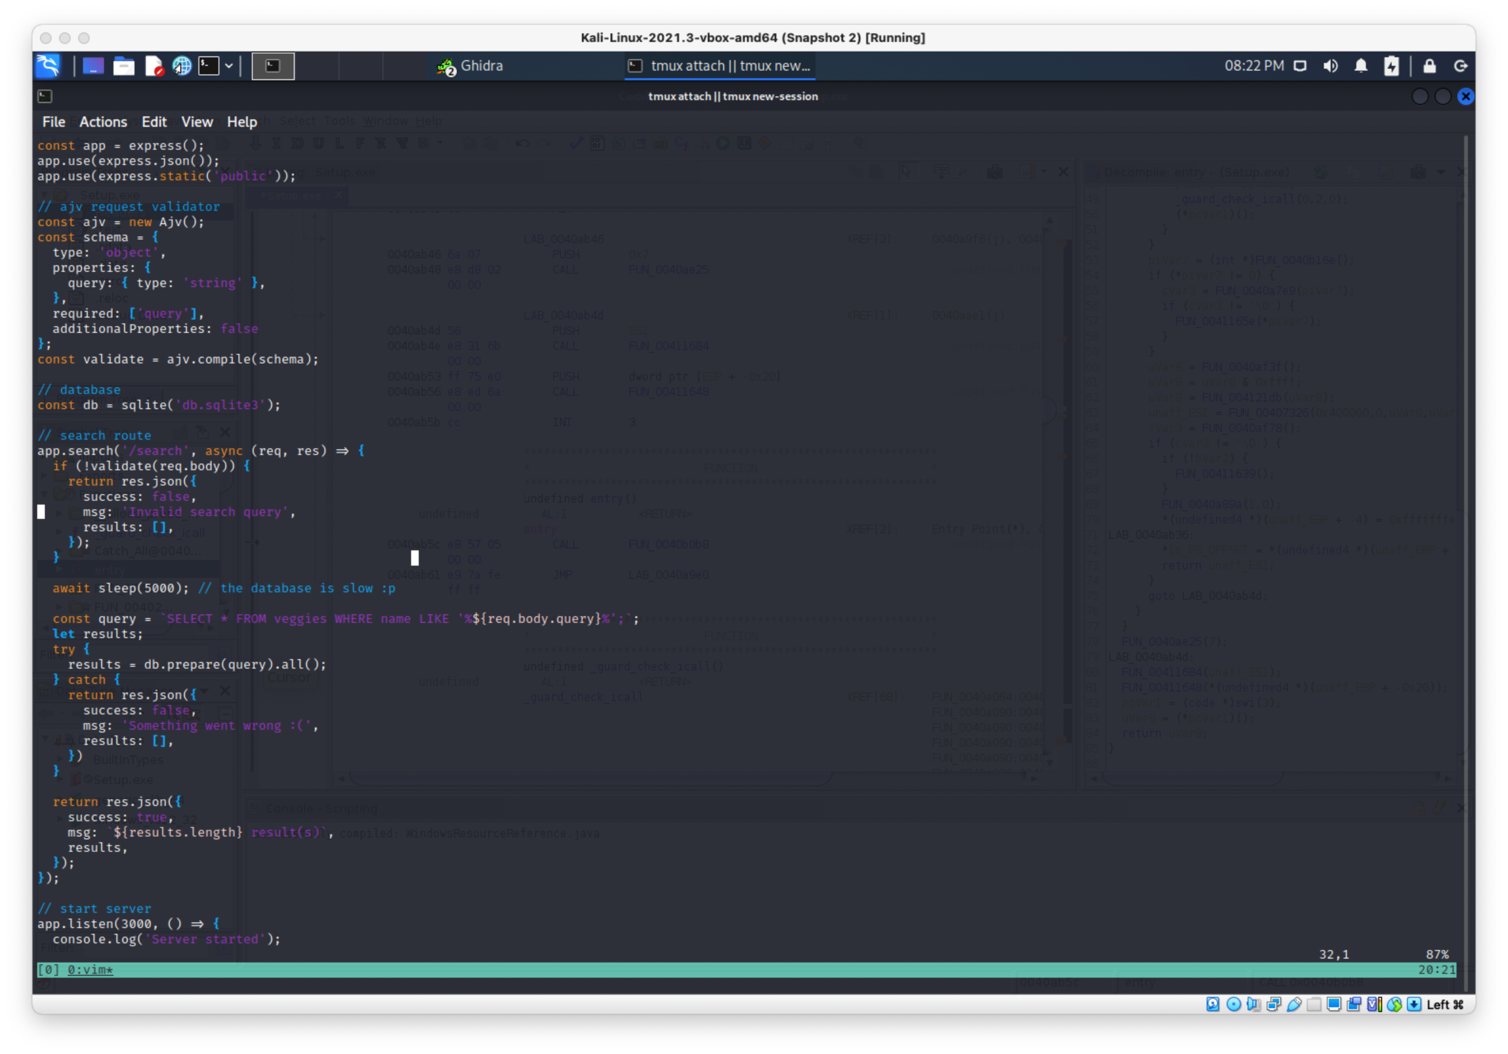The image size is (1508, 1054).
Task: Select the tmux attach taskbar entry
Action: pyautogui.click(x=721, y=66)
